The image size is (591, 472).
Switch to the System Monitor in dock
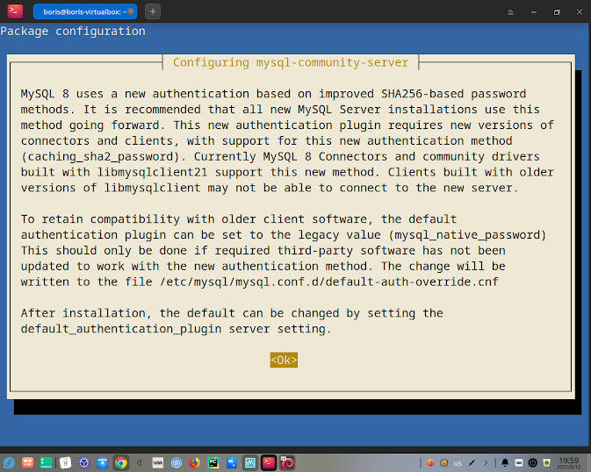[250, 463]
